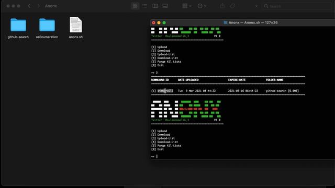Viewport: 335px width, 188px height.
Task: Switch Finder to icon view
Action: [135, 6]
